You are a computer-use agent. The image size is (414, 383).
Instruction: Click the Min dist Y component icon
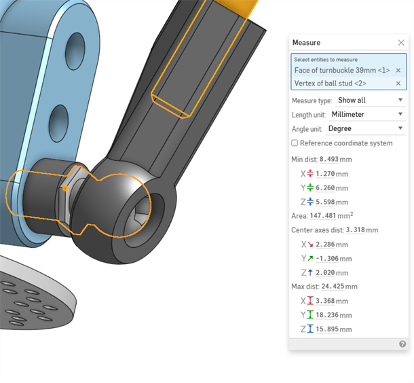pos(310,188)
